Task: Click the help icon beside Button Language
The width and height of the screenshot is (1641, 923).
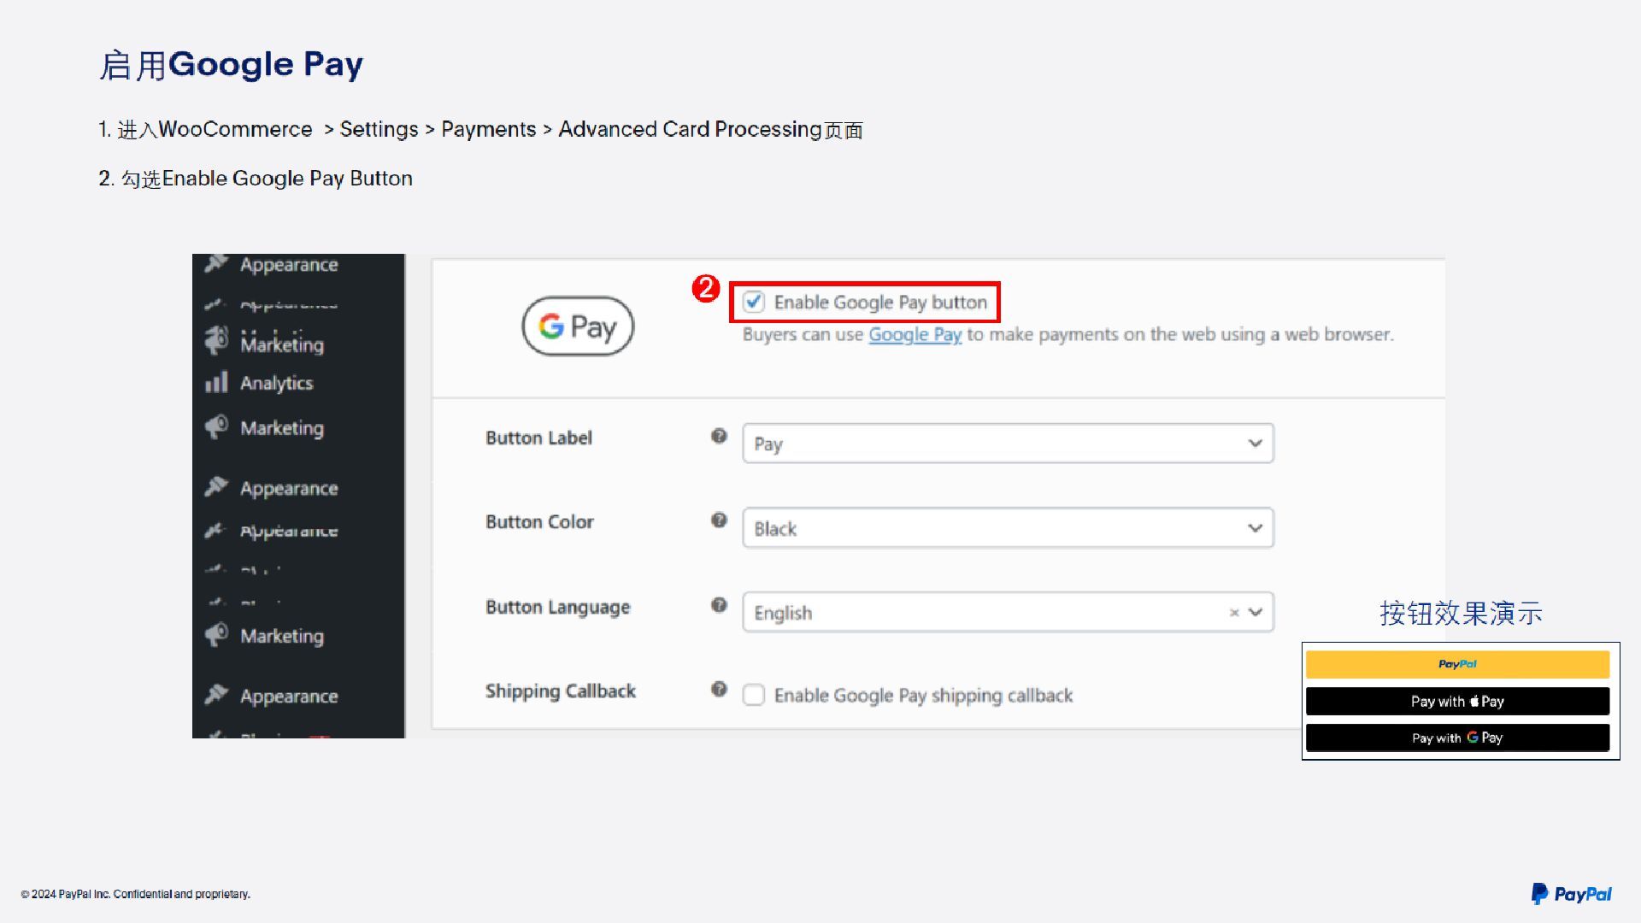Action: pos(719,605)
